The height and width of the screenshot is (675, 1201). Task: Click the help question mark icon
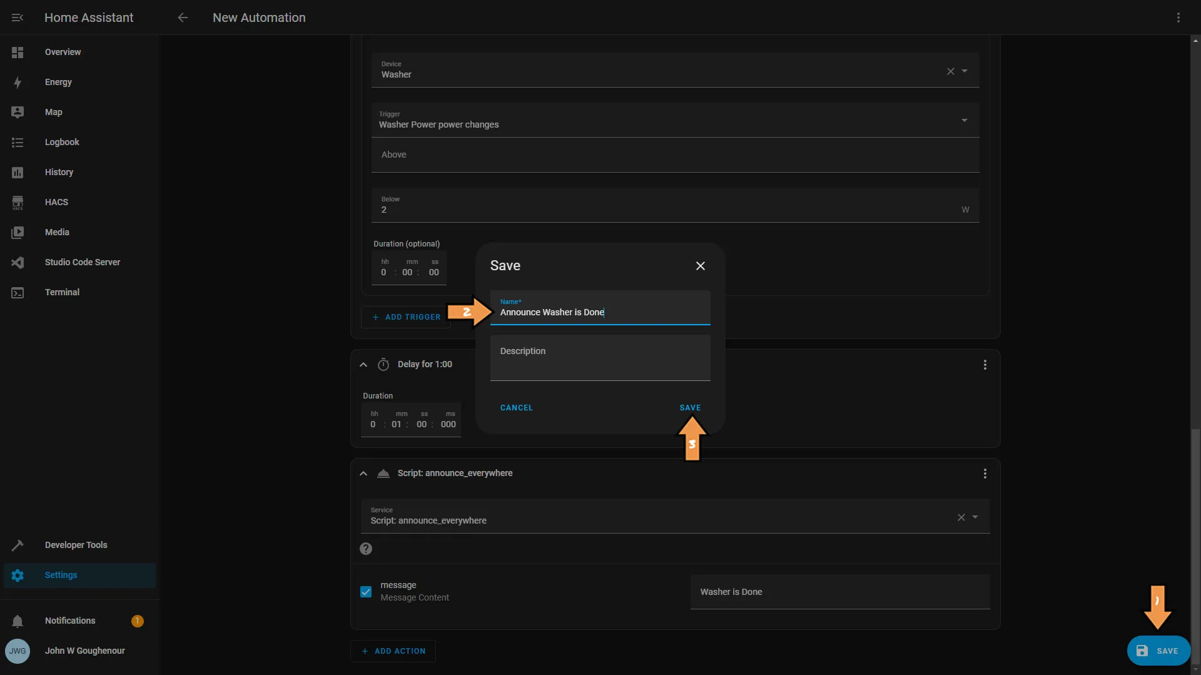(366, 549)
